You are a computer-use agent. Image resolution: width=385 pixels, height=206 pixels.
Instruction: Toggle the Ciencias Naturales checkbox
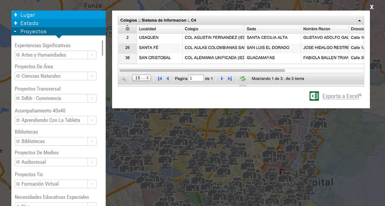18,76
